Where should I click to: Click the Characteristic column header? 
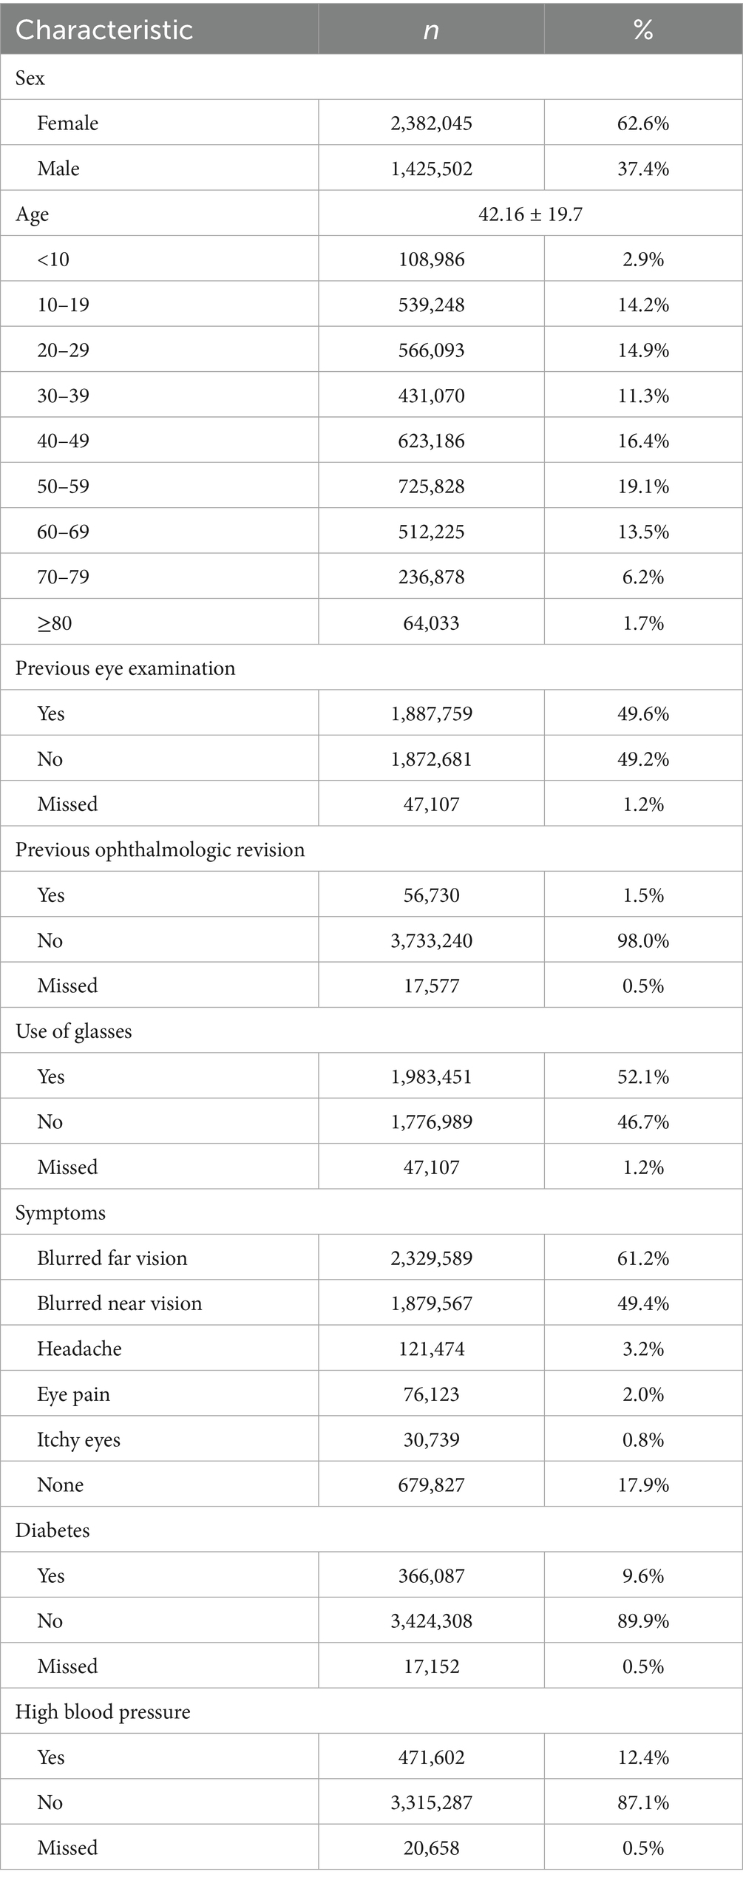(104, 30)
